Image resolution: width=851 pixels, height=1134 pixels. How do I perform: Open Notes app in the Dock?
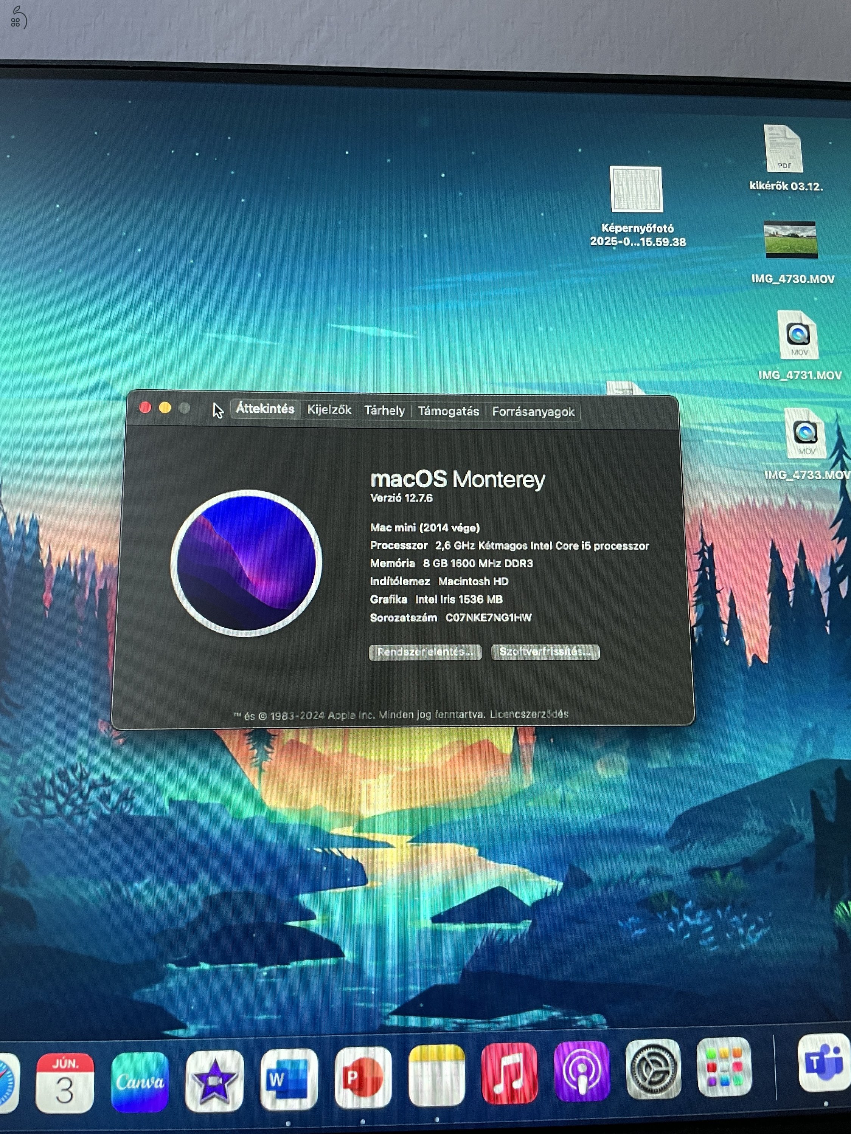tap(436, 1075)
